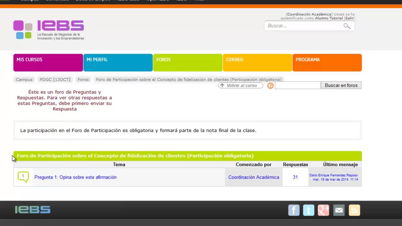Click the Pregunta 1 speech bubble icon
The image size is (402, 226).
pyautogui.click(x=23, y=177)
